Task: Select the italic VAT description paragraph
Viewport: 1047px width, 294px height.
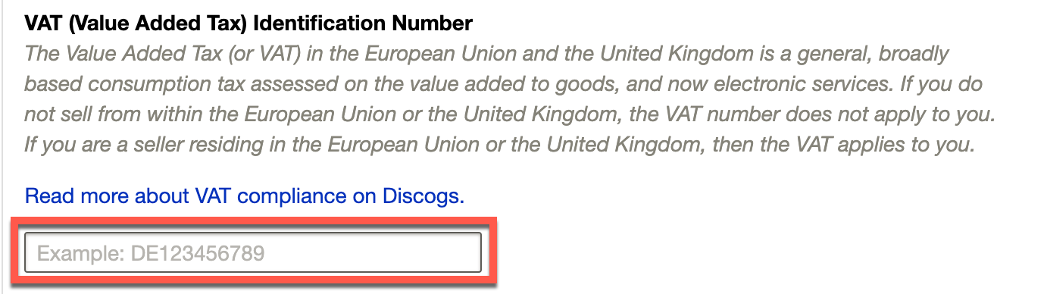Action: click(x=509, y=99)
